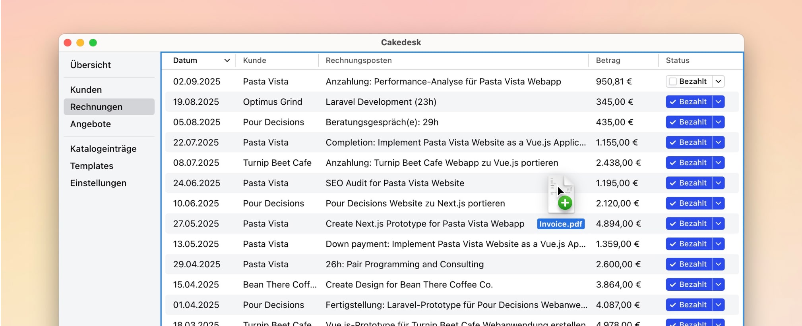
Task: Open status chevron on the 13.05.2025 row
Action: 719,244
